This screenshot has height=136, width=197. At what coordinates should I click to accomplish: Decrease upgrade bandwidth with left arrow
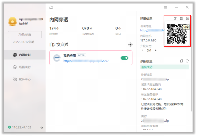(142, 50)
